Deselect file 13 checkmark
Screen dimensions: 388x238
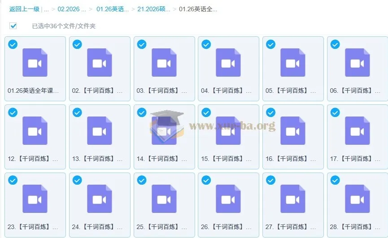coord(77,113)
